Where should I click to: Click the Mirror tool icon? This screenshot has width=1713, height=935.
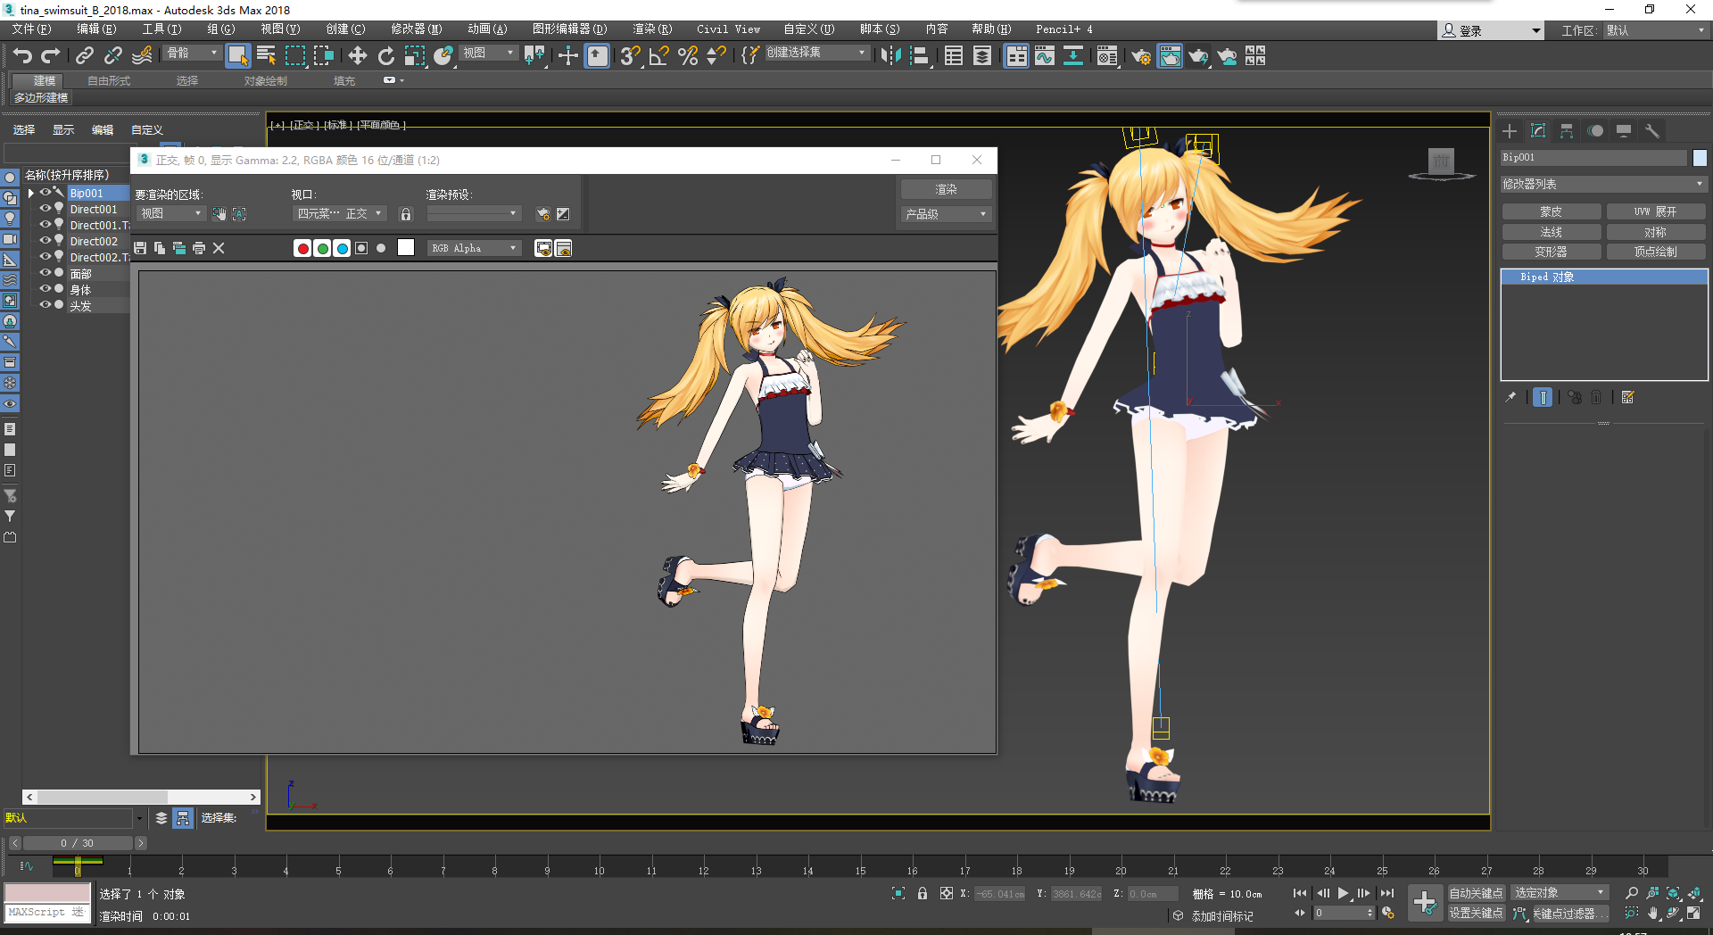890,56
